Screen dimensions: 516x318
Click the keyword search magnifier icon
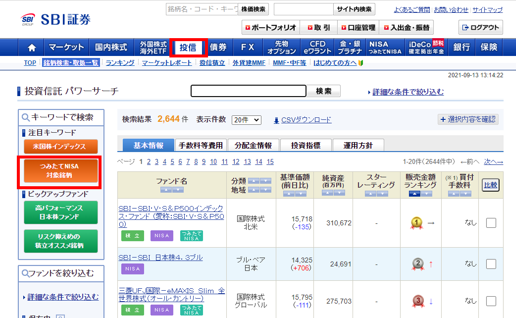tap(26, 117)
